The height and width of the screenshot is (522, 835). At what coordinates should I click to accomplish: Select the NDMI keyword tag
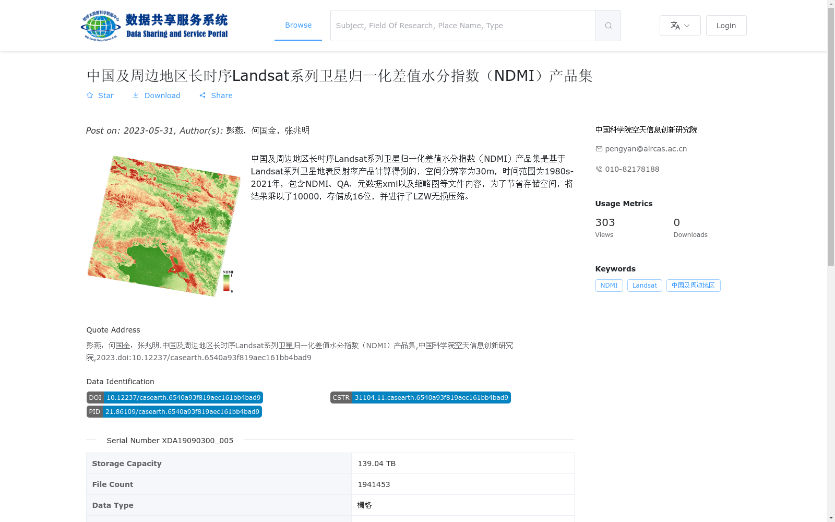pos(609,286)
